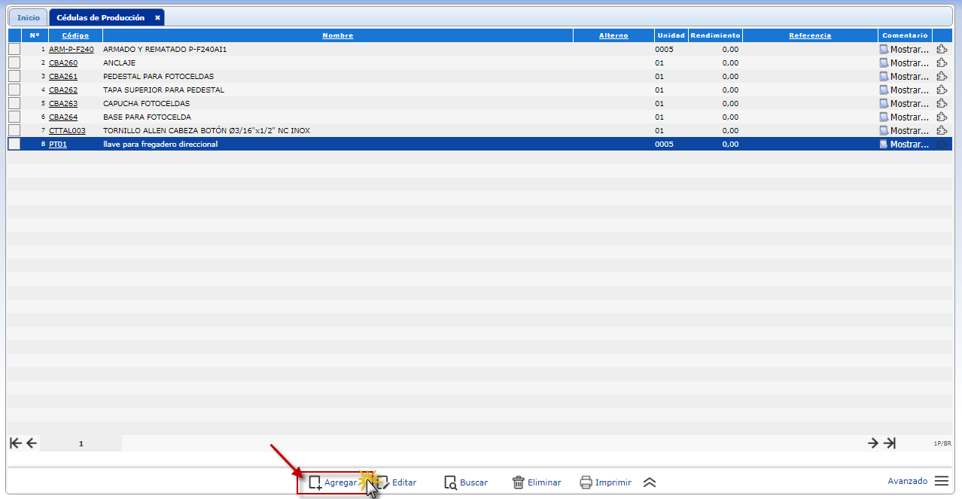Show comment for CBA261 row
This screenshot has width=962, height=499.
pyautogui.click(x=904, y=76)
